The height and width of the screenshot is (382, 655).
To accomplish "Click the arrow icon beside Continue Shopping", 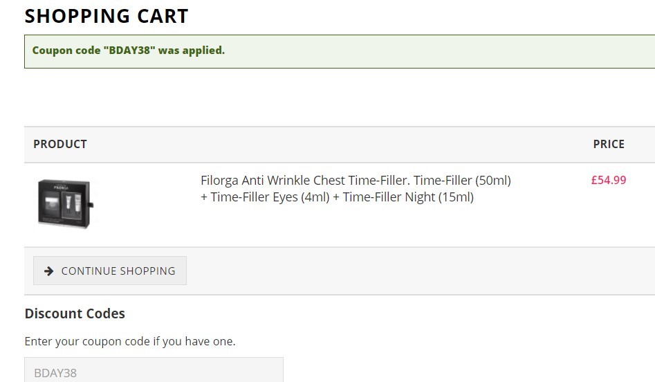I will point(49,271).
